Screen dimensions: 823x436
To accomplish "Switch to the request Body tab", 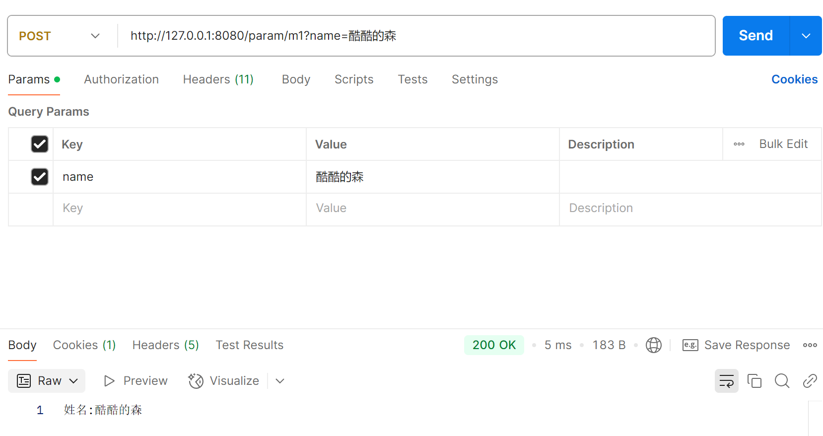I will 296,79.
